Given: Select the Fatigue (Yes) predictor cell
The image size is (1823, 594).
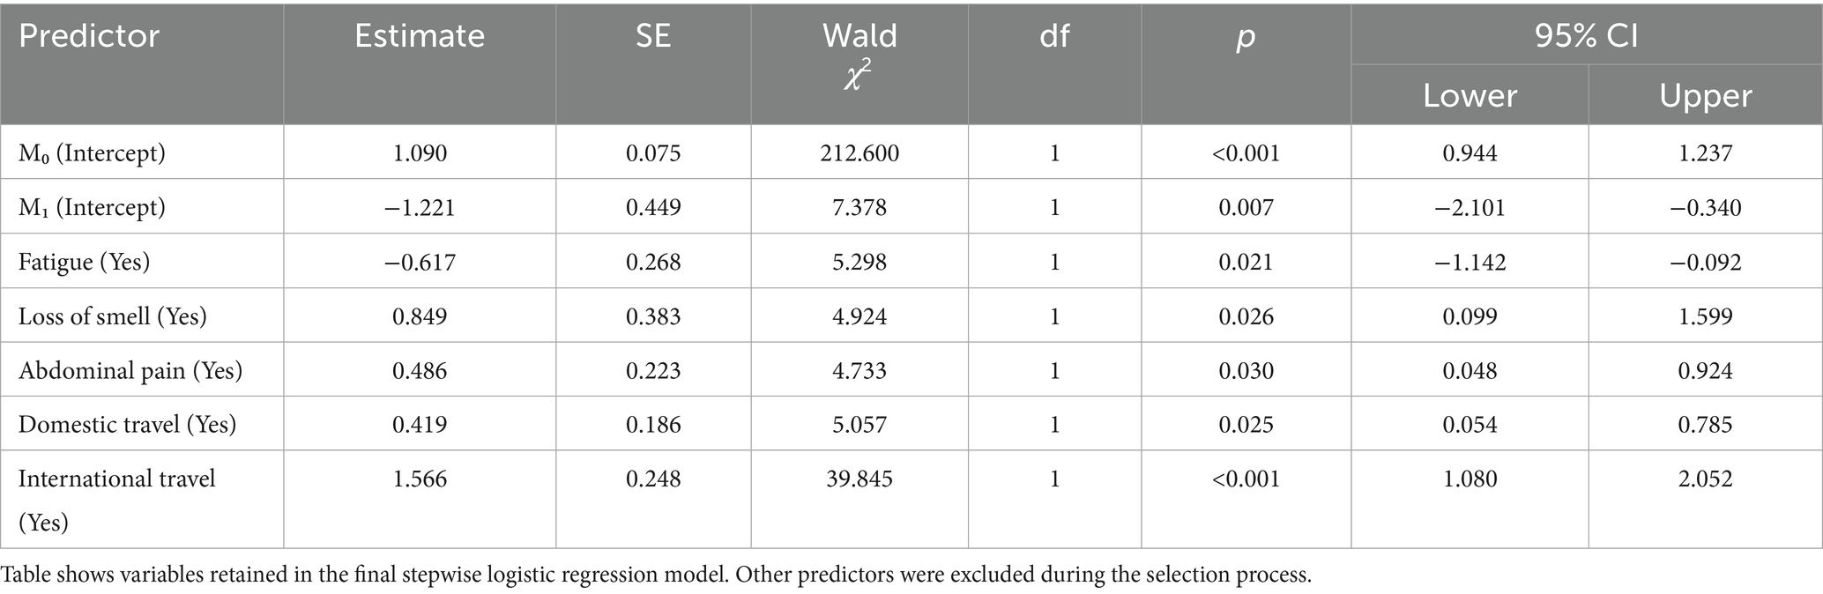Looking at the screenshot, I should click(84, 262).
